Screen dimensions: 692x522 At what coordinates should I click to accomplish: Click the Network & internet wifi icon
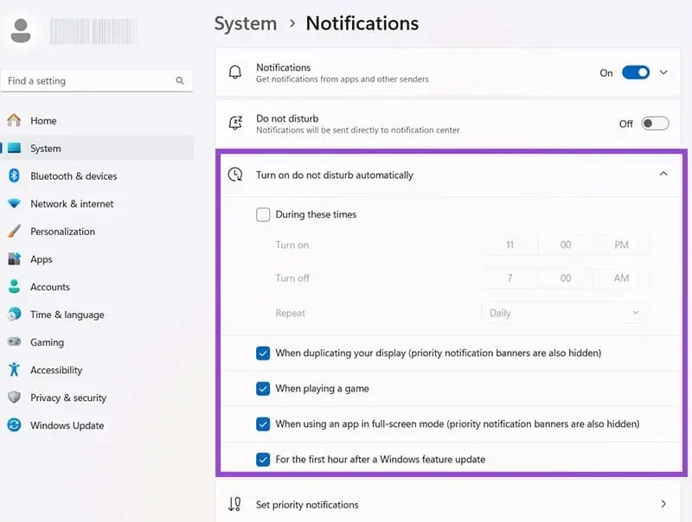coord(14,203)
